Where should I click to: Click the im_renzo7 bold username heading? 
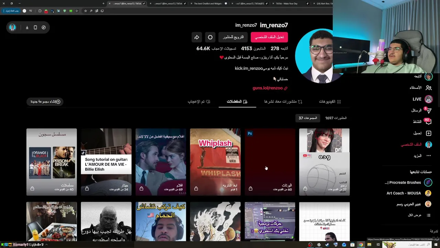(274, 25)
